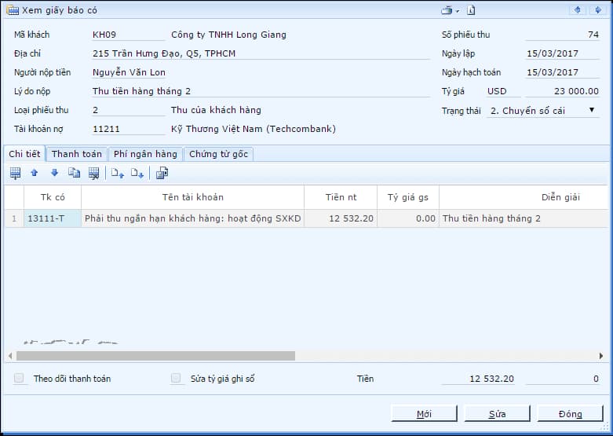Click the copy row icon
Viewport: 613px width, 436px height.
(x=75, y=173)
